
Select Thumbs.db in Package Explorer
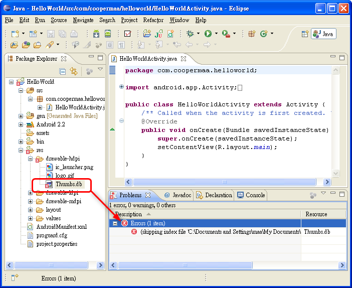69,184
